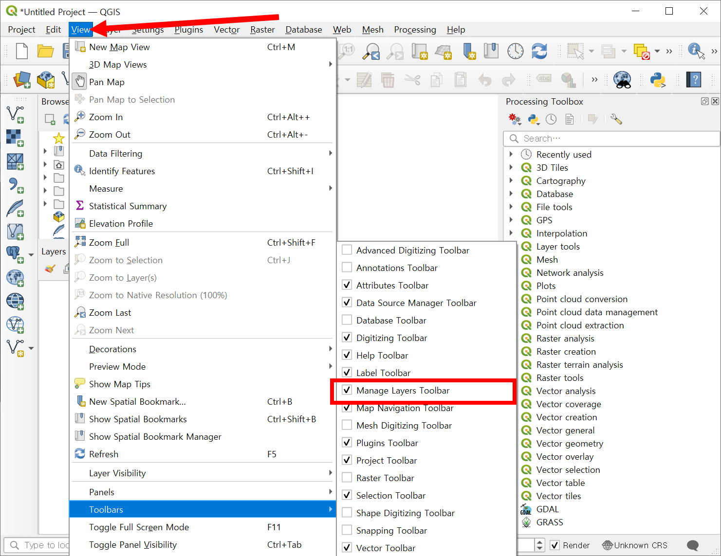Click the Zoom Last magnifier icon in toolbar
This screenshot has height=556, width=721.
[x=371, y=51]
